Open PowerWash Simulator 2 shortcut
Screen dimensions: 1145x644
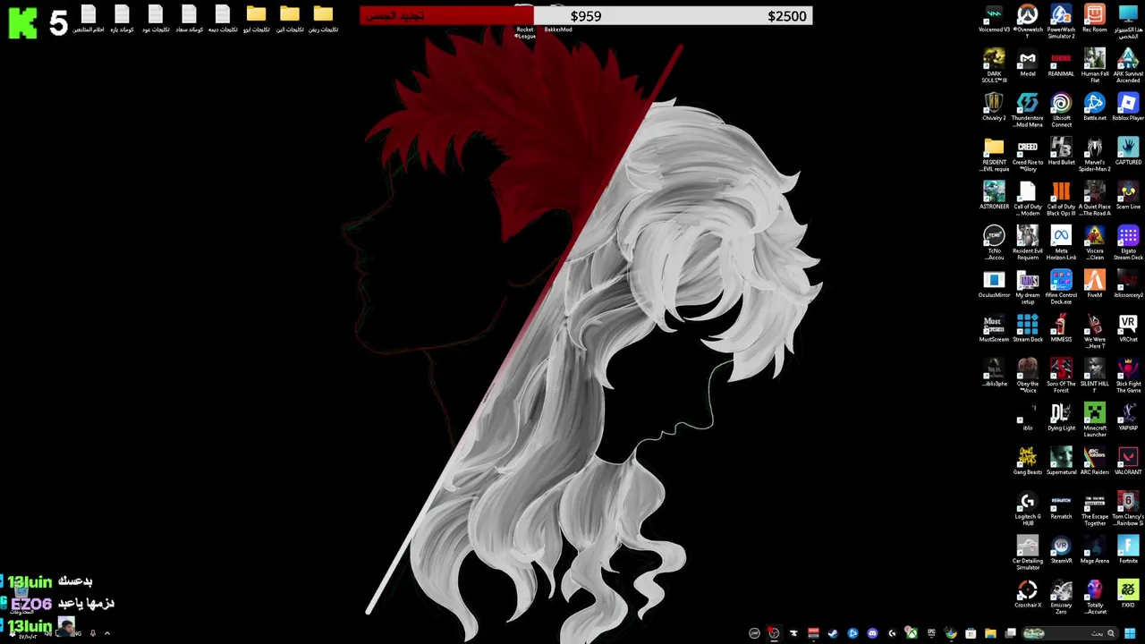(x=1061, y=20)
